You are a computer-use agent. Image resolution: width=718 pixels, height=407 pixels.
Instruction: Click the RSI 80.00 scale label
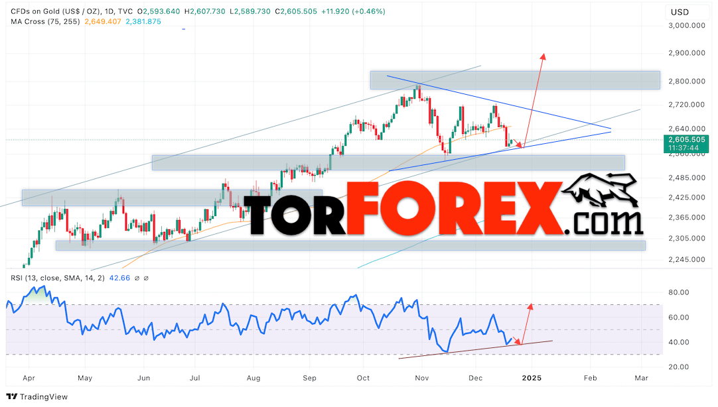pos(679,292)
